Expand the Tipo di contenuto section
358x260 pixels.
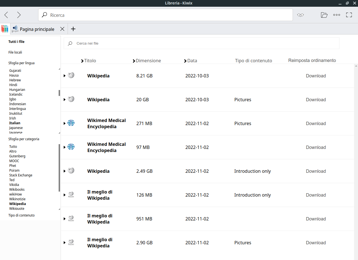(x=21, y=215)
